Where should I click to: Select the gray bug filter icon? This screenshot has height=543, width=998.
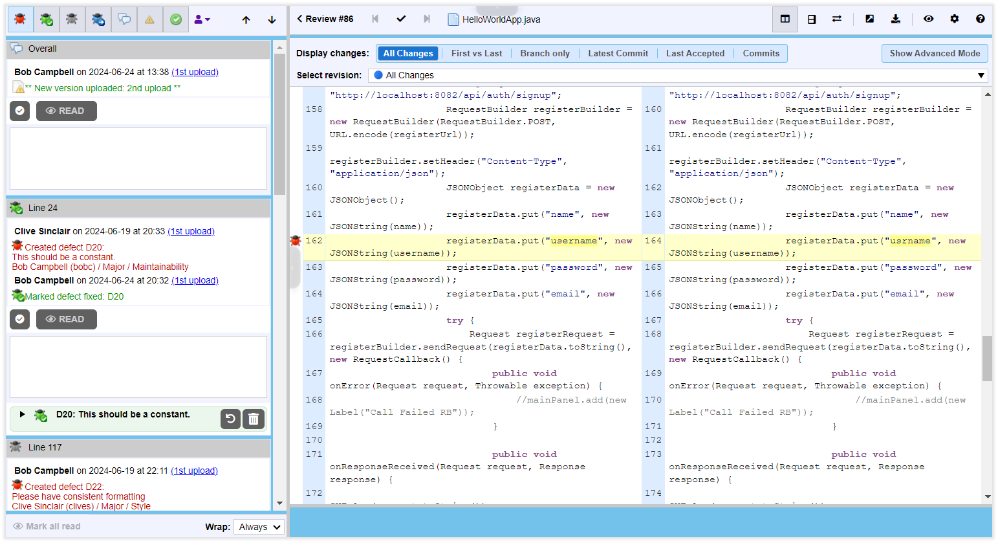pyautogui.click(x=71, y=19)
